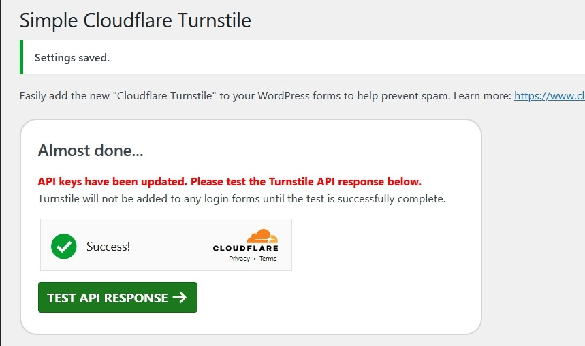The height and width of the screenshot is (346, 585).
Task: Click the arrow icon on the test button
Action: click(x=180, y=298)
